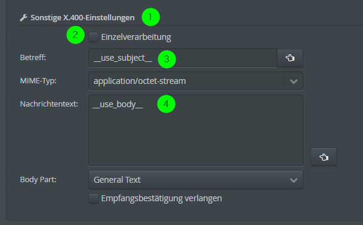Viewport: 363px width, 225px height.
Task: Click the green circle marker numbered 1
Action: click(150, 17)
